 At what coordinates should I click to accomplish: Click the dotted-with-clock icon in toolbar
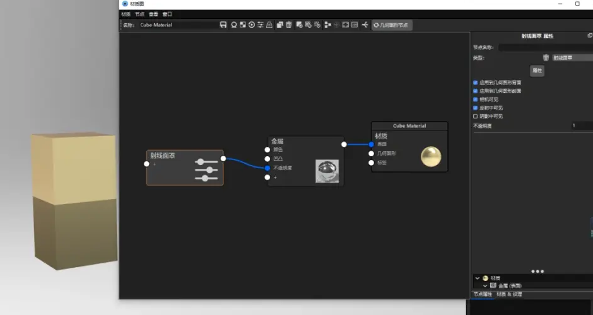[x=317, y=25]
